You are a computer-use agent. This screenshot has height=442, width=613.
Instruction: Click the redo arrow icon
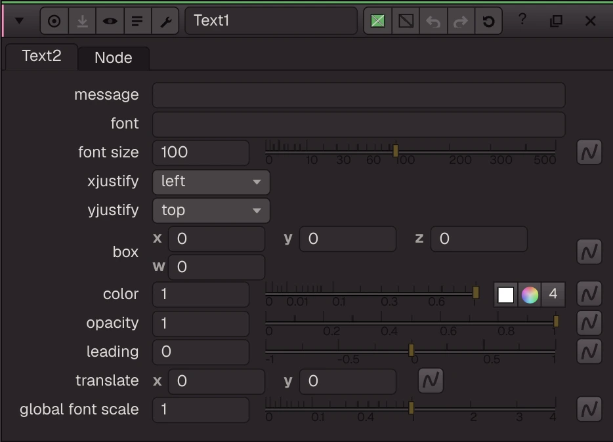point(461,21)
